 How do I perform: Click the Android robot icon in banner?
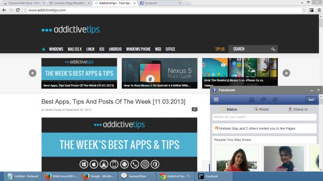click(x=124, y=164)
